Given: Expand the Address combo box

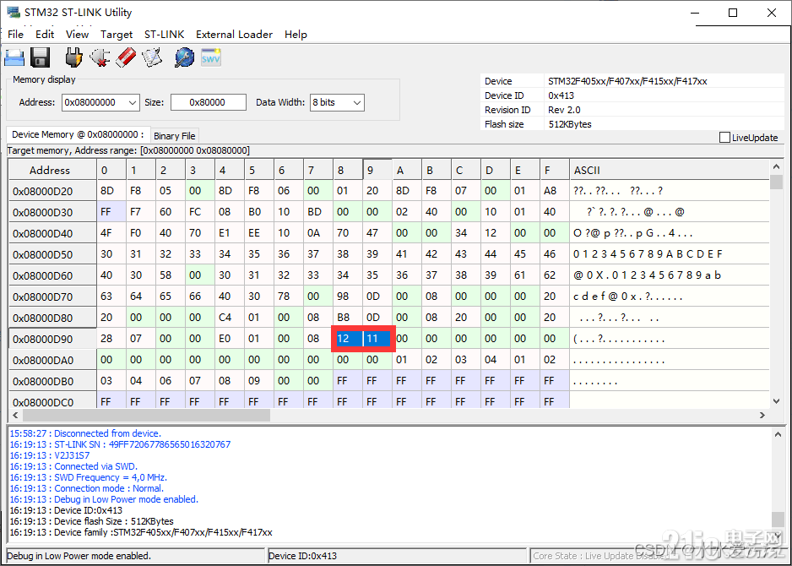Looking at the screenshot, I should pos(133,102).
